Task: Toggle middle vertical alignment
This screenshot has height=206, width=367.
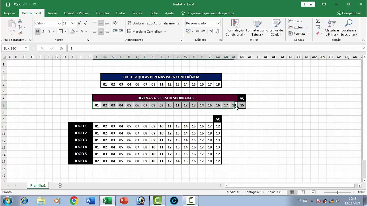Action: pyautogui.click(x=101, y=23)
